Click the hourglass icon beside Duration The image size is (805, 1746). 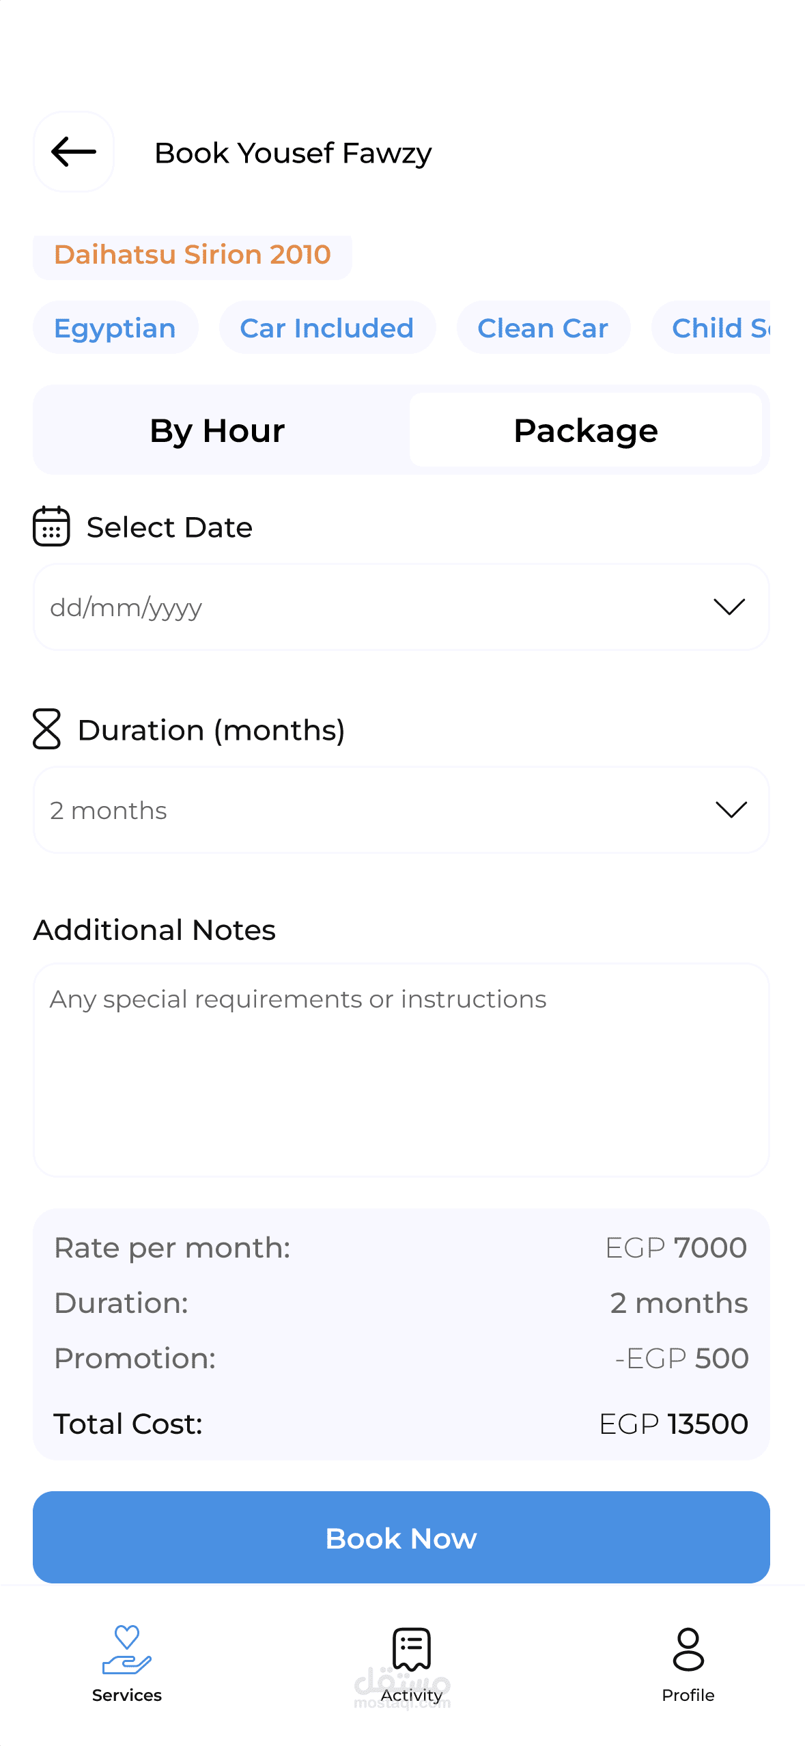point(46,729)
